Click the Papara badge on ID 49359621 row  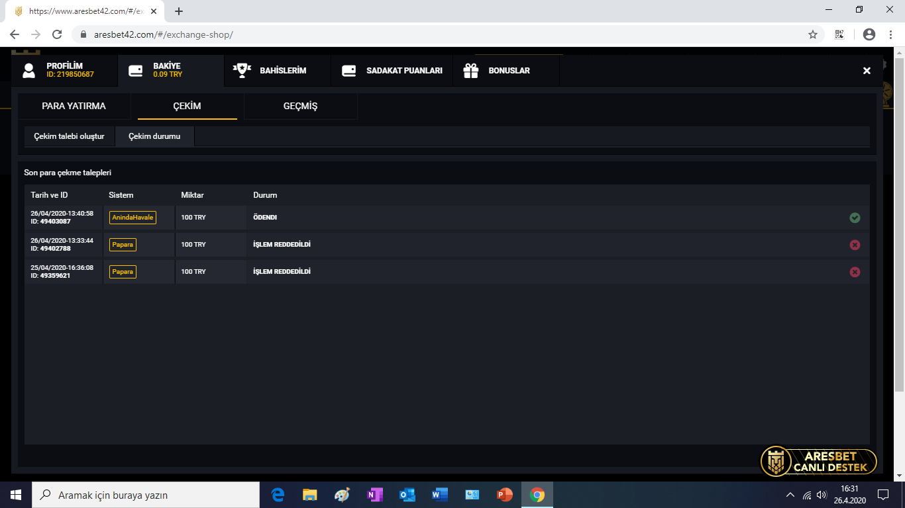coord(123,272)
